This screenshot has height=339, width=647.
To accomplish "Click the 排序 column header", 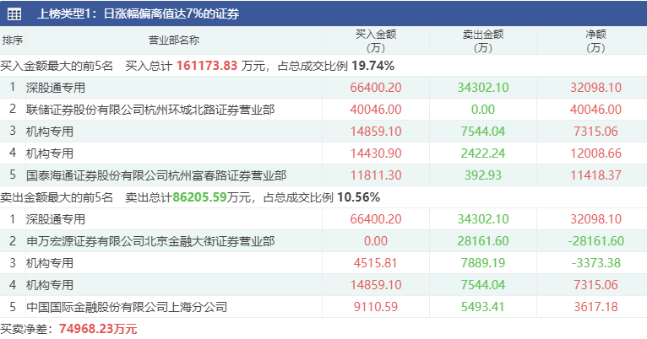I will coord(13,40).
